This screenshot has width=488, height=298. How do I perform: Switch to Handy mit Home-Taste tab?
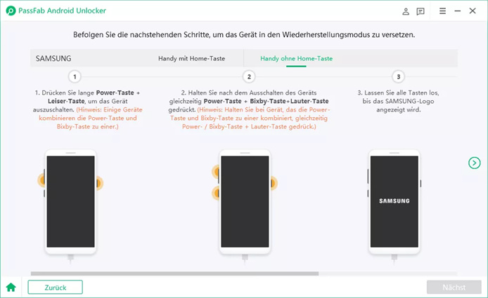coord(191,58)
